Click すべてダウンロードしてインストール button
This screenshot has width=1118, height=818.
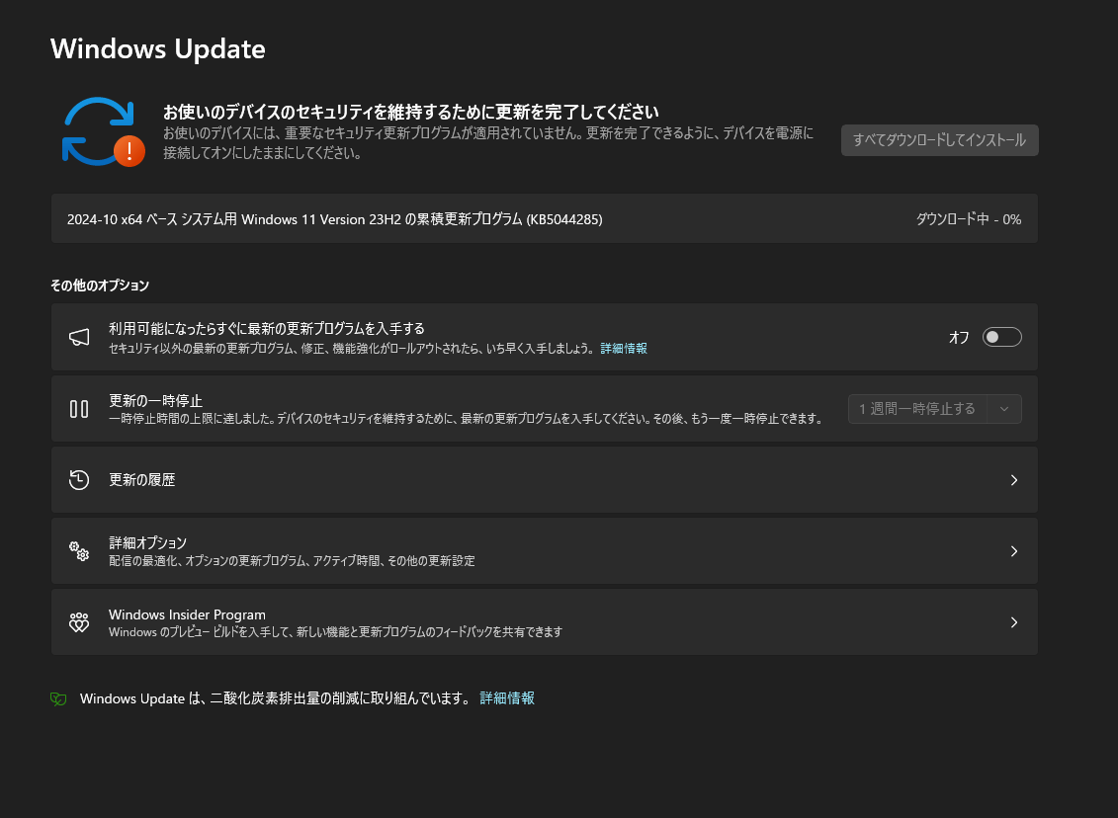click(x=940, y=140)
